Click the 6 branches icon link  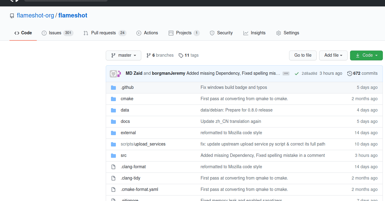[x=149, y=55]
